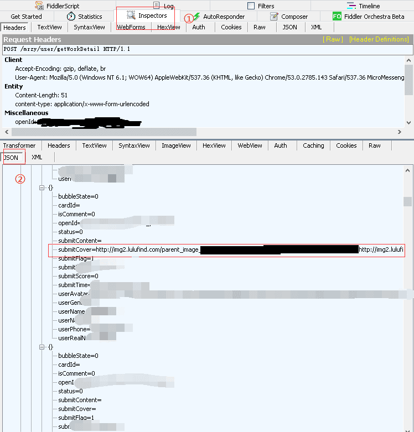414x432 pixels.
Task: Collapse the lower {} JSON node
Action: pyautogui.click(x=42, y=347)
